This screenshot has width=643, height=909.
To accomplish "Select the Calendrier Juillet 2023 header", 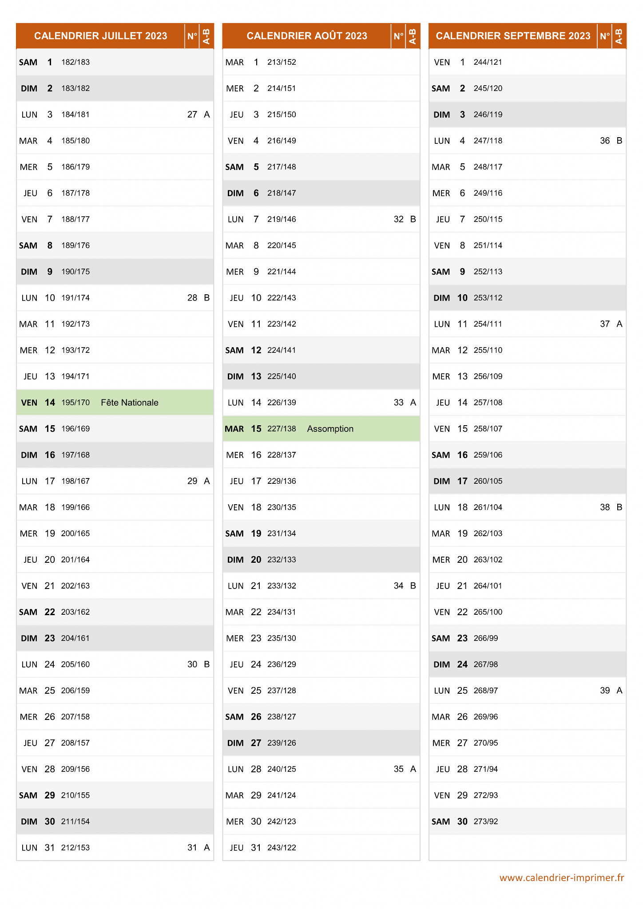I will point(100,36).
